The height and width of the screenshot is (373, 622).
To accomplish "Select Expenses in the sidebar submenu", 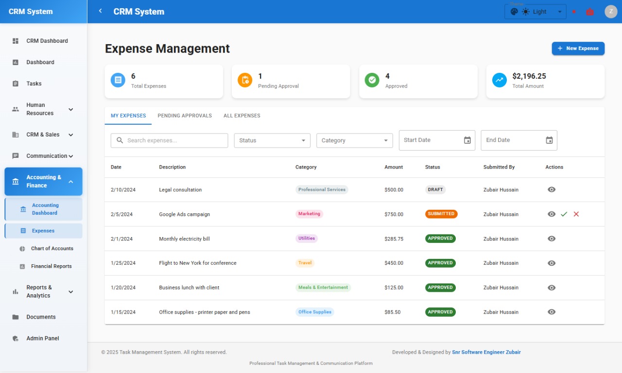I will tap(44, 231).
